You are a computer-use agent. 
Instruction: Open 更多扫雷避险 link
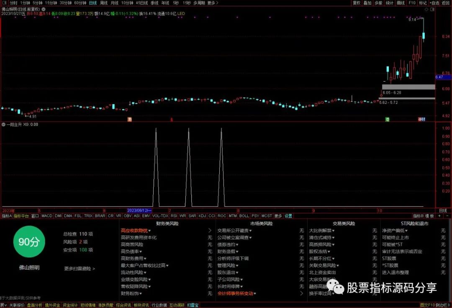80,269
